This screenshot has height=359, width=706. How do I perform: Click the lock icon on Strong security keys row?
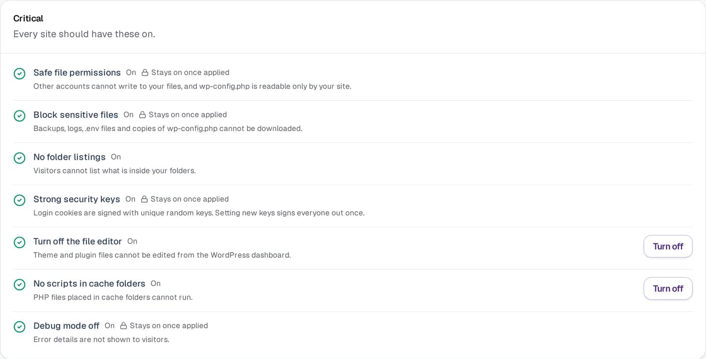click(x=144, y=199)
